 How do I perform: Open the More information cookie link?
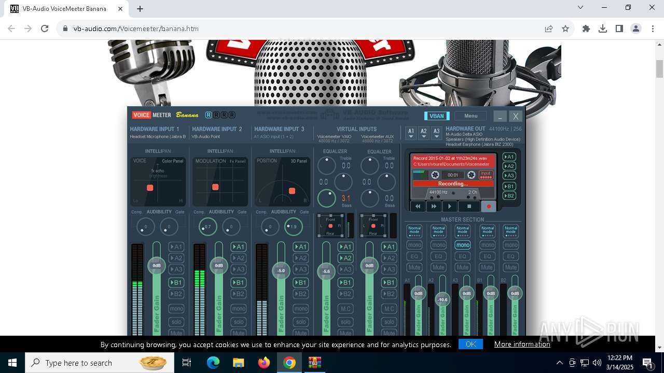point(522,344)
